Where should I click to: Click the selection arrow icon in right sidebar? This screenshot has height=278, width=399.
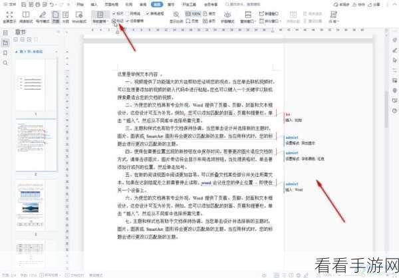[x=394, y=61]
